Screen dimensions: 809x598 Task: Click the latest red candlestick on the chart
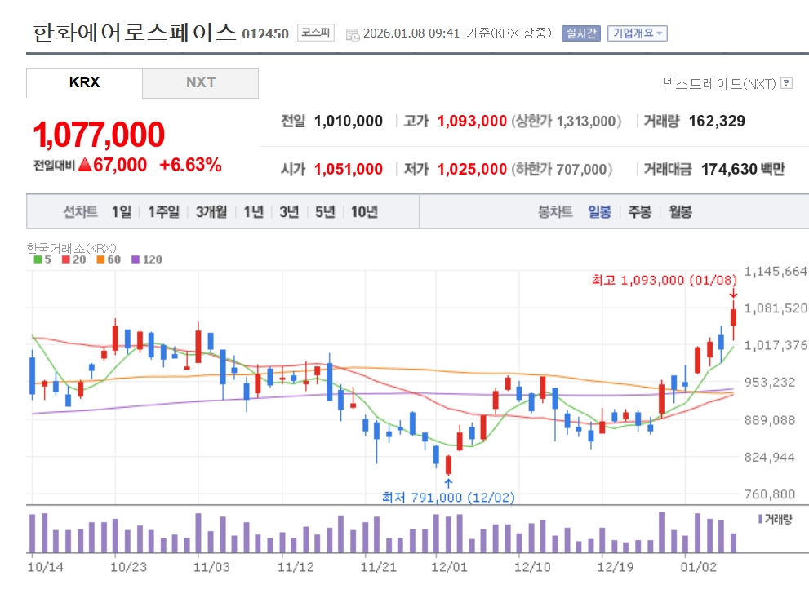point(733,318)
